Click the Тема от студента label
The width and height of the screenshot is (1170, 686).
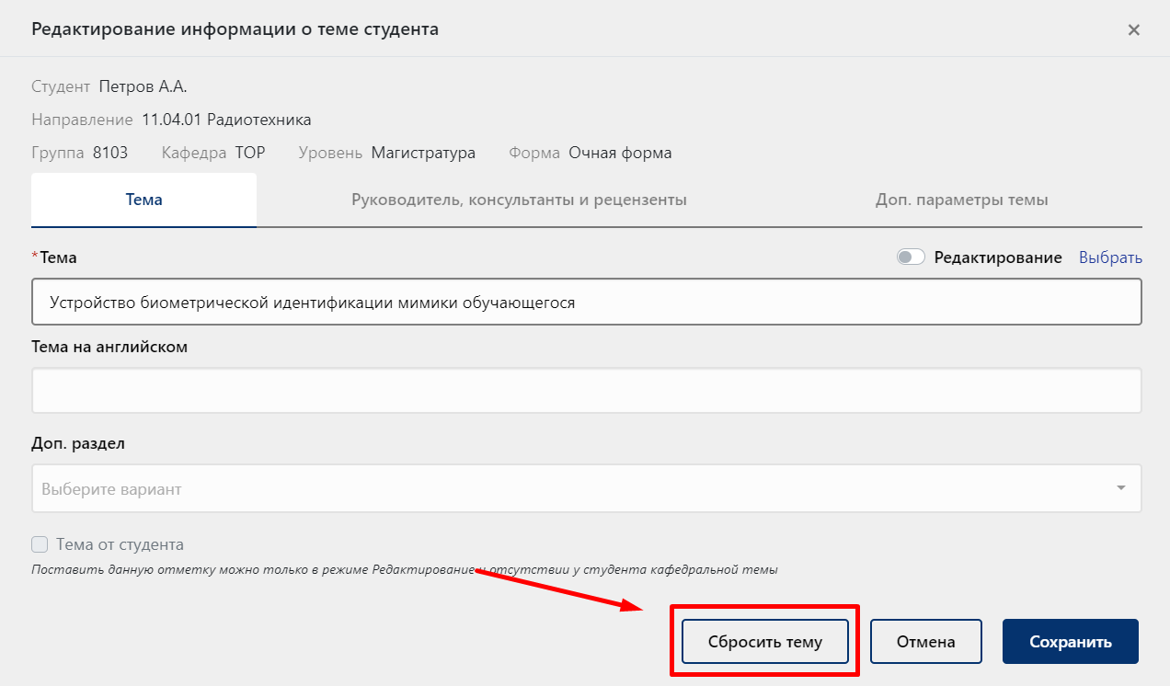(x=120, y=543)
